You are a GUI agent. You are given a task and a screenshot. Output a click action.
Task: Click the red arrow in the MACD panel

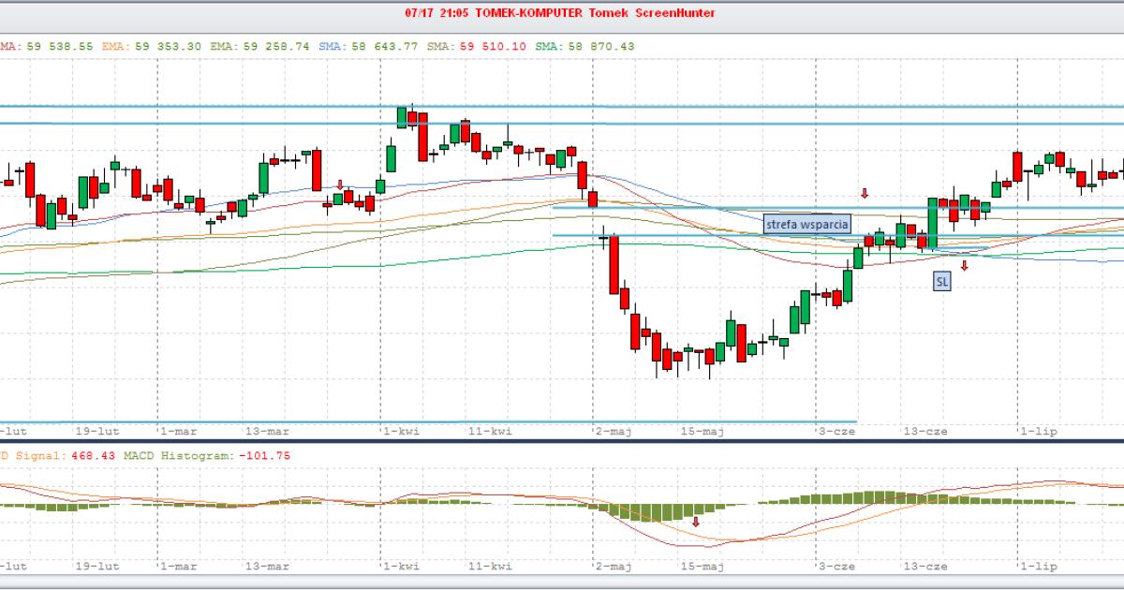[x=696, y=521]
